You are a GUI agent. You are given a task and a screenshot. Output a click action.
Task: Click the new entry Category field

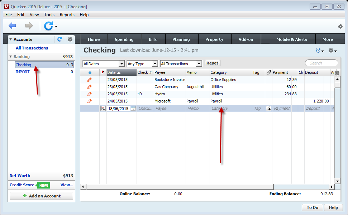231,109
